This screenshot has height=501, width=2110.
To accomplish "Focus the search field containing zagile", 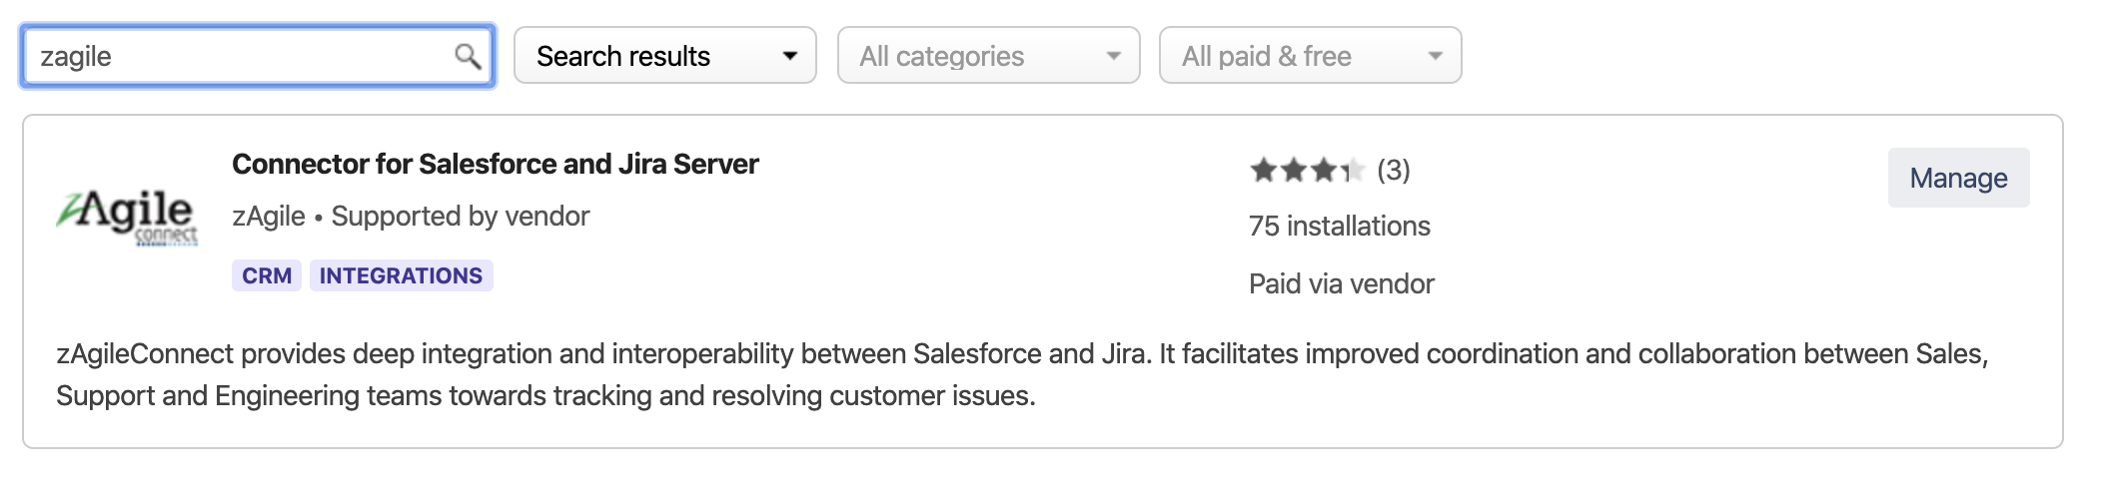I will pyautogui.click(x=240, y=56).
